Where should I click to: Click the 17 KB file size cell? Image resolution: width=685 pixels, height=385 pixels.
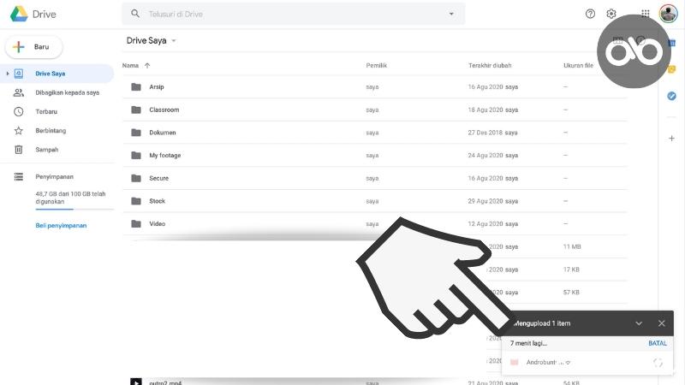pyautogui.click(x=571, y=269)
